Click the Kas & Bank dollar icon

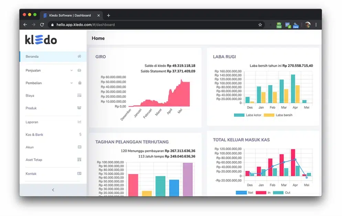pos(80,134)
